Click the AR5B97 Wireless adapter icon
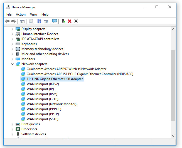This screenshot has height=148, width=182. pos(23,69)
